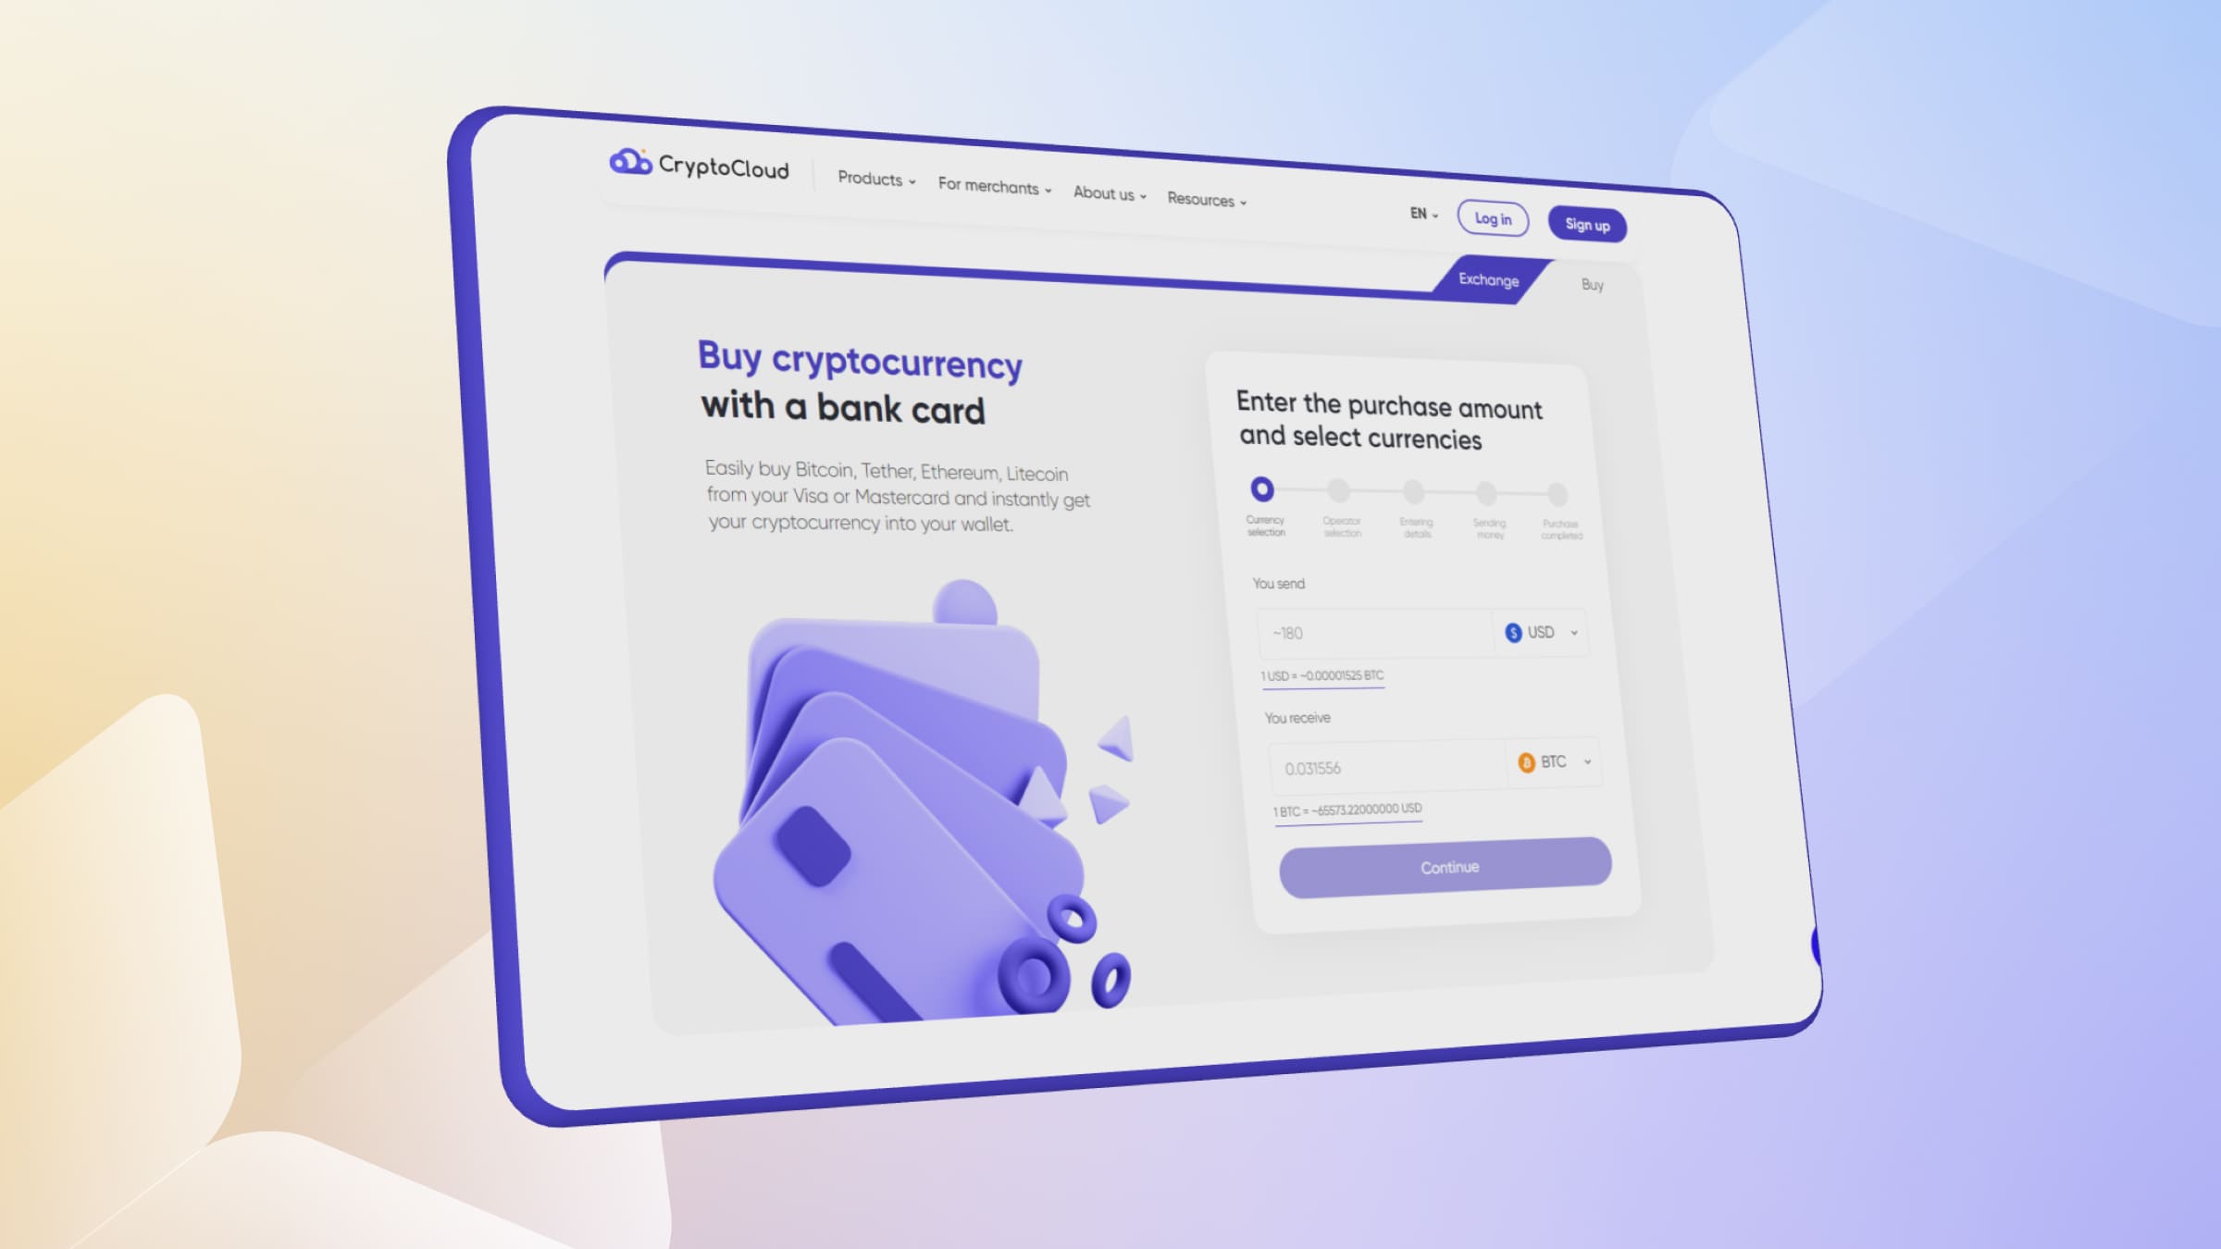Expand the For merchants dropdown menu
The height and width of the screenshot is (1249, 2221).
pyautogui.click(x=993, y=186)
